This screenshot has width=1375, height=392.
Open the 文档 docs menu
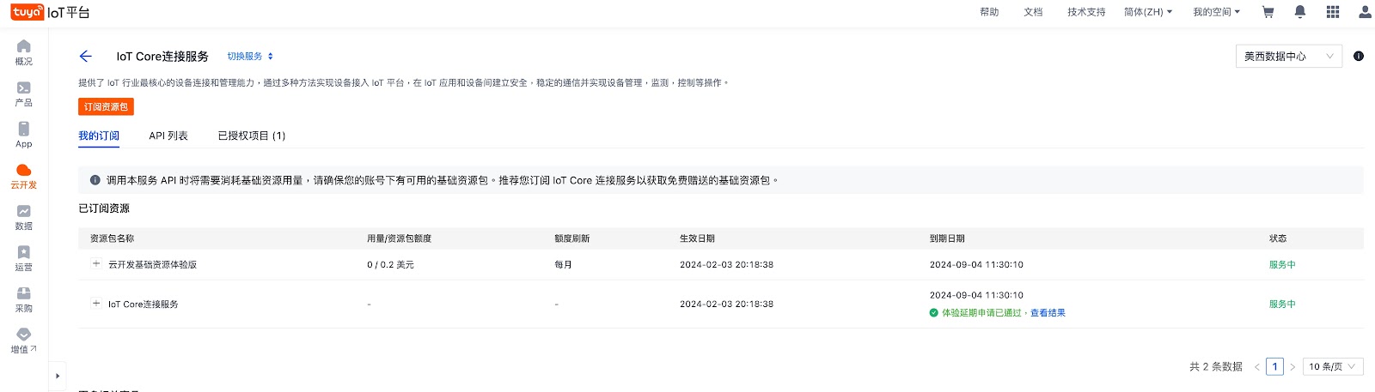(x=1033, y=12)
